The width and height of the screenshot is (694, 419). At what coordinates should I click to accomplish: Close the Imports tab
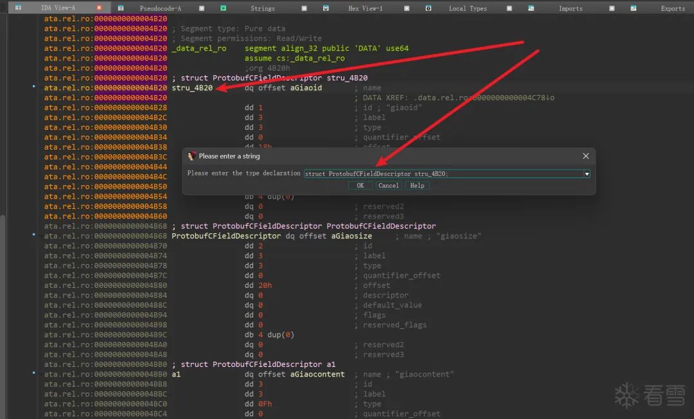pos(612,8)
